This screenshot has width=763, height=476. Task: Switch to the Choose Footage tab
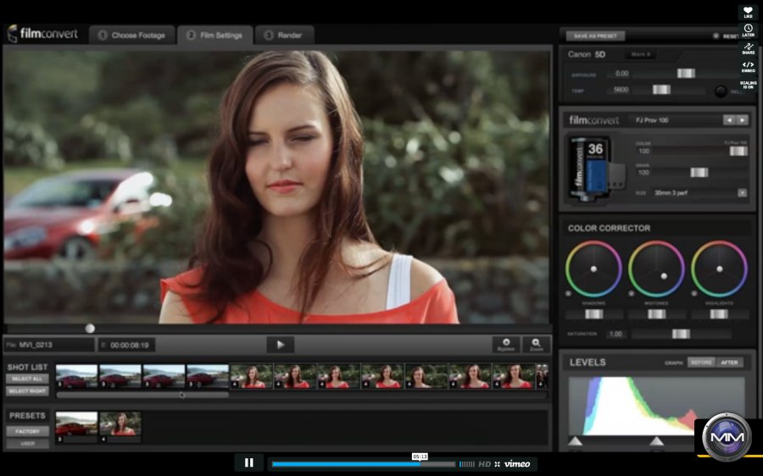[132, 36]
